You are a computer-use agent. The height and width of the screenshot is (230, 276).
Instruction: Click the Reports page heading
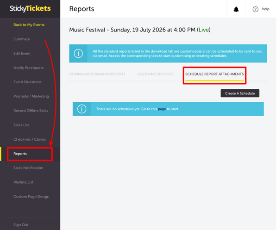(82, 9)
